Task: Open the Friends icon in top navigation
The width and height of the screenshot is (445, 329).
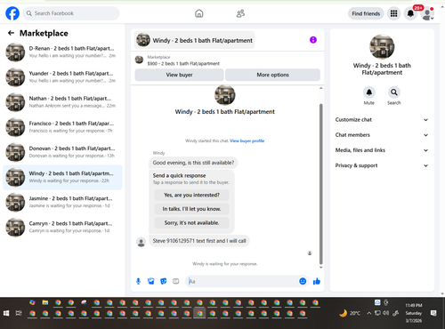Action: click(x=240, y=13)
